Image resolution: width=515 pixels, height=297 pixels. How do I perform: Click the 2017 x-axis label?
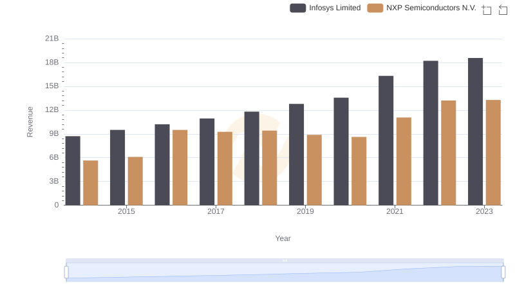(216, 211)
